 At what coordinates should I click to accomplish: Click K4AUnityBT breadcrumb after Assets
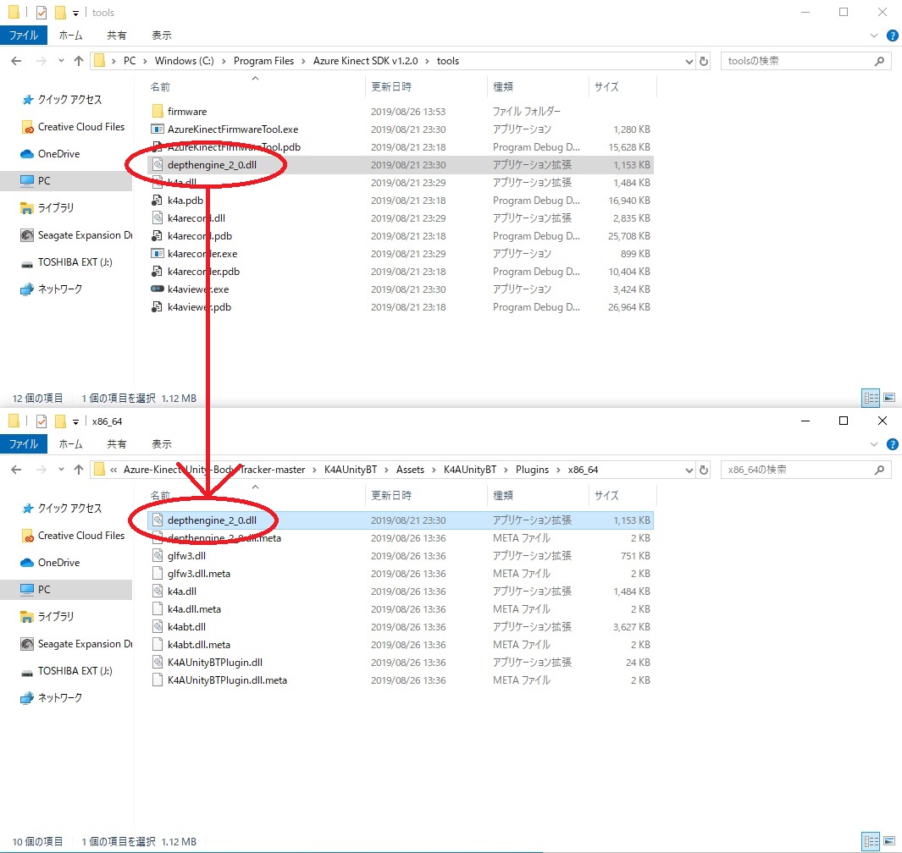(470, 470)
